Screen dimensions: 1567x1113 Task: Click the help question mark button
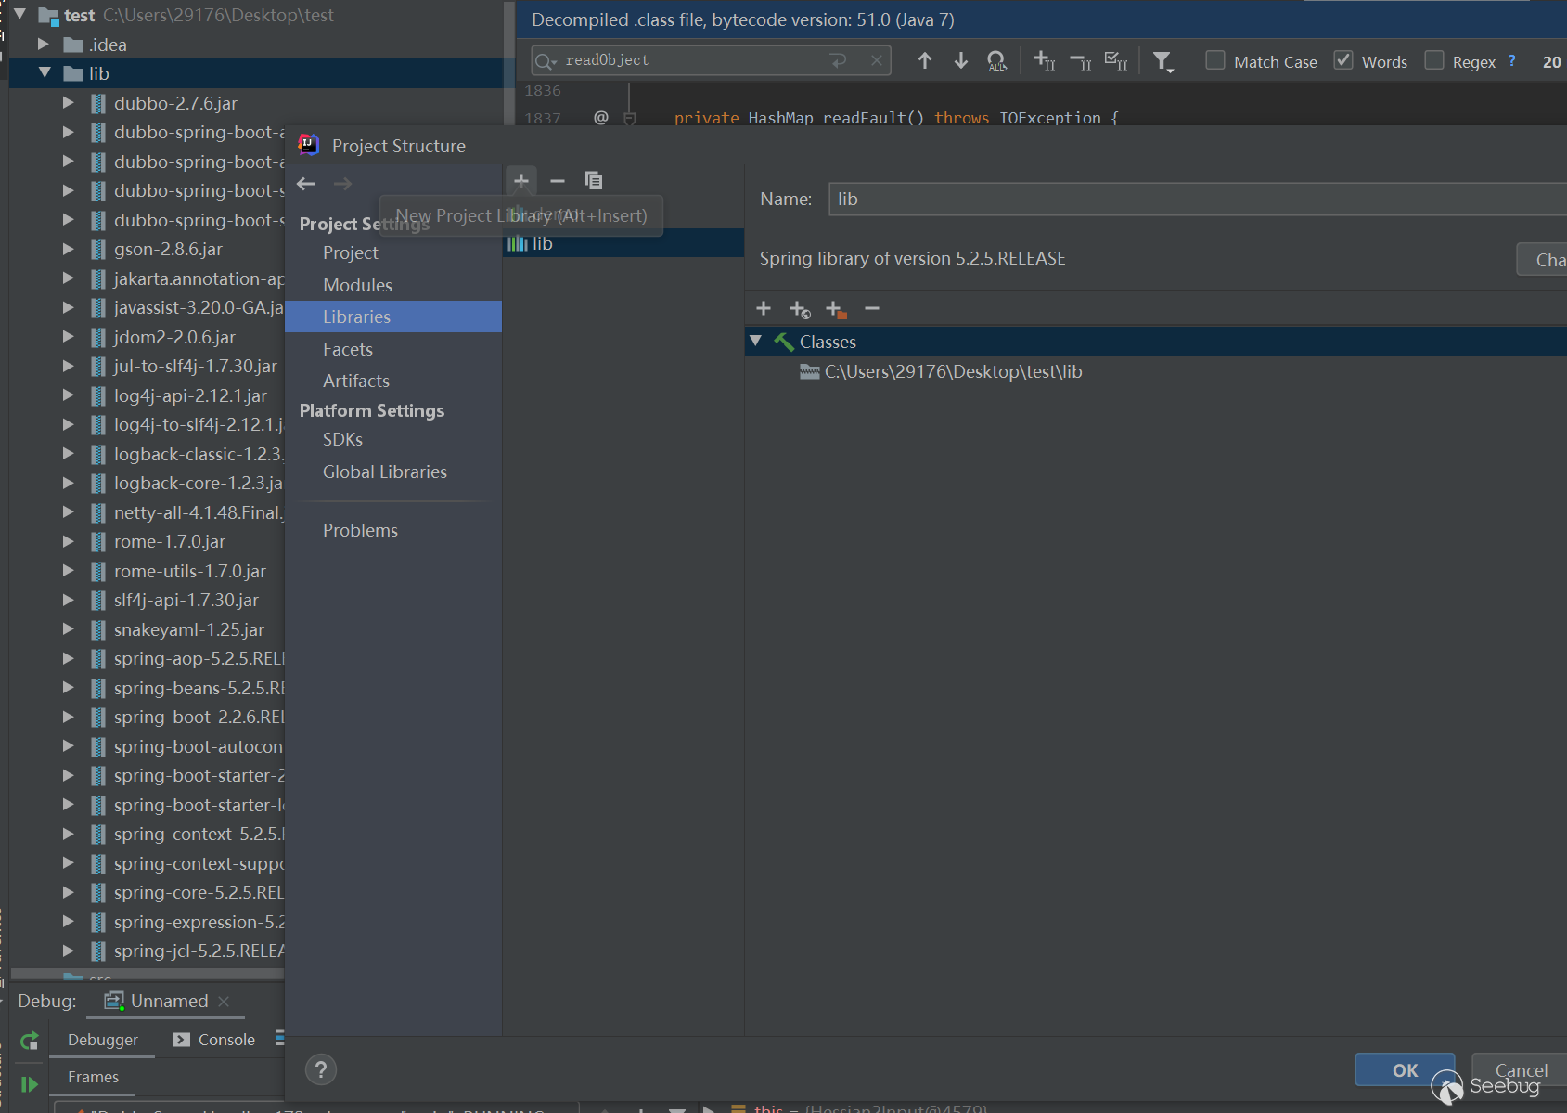point(321,1069)
